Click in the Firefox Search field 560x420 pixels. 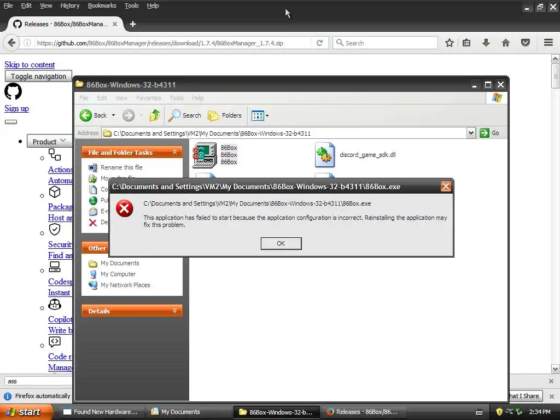(385, 43)
